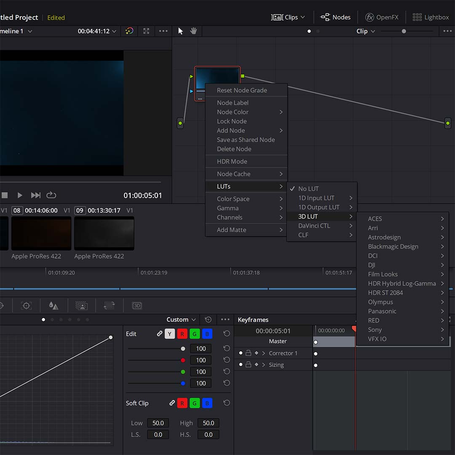Open the Tracker palette icon
This screenshot has height=455, width=455.
26,305
